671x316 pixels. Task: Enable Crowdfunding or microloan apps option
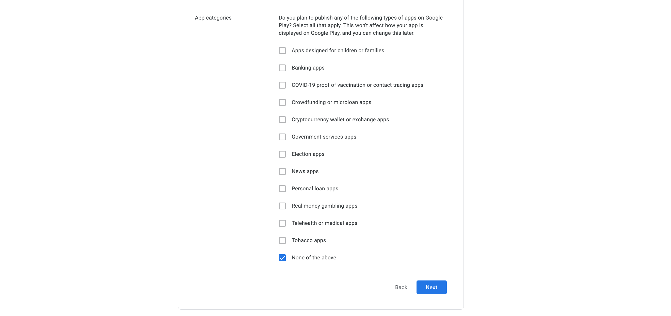point(282,102)
